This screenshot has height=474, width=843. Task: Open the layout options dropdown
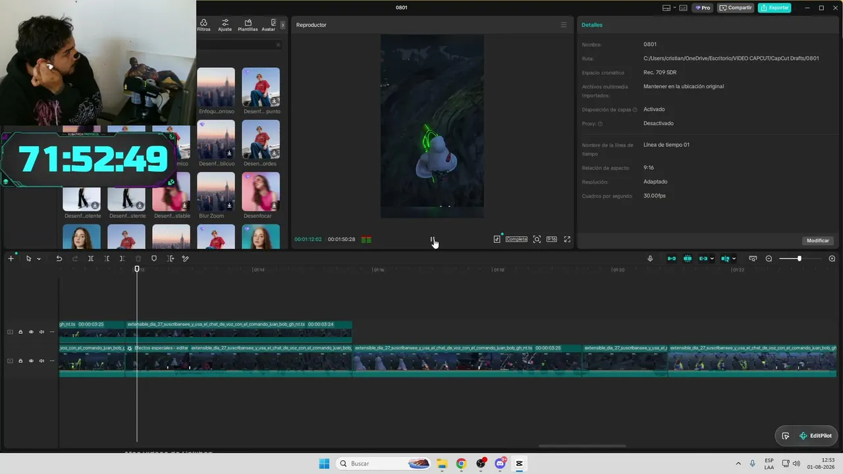[668, 8]
